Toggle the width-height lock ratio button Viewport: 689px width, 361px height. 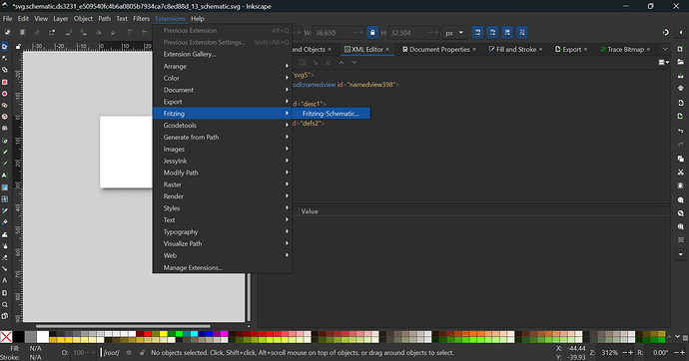[372, 33]
